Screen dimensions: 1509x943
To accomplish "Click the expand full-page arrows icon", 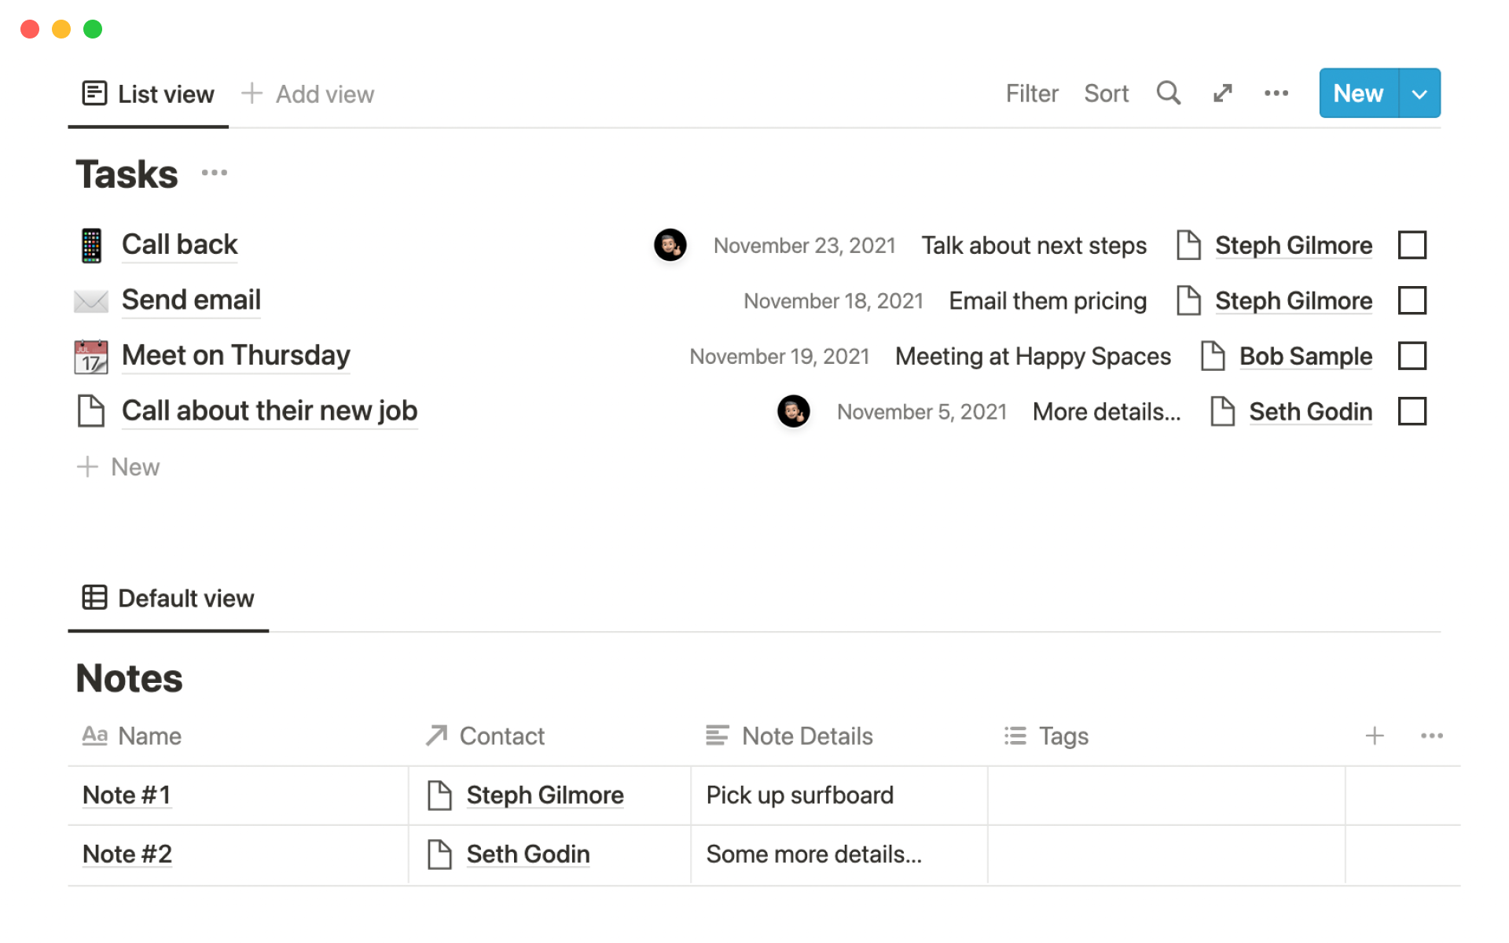I will [x=1222, y=94].
